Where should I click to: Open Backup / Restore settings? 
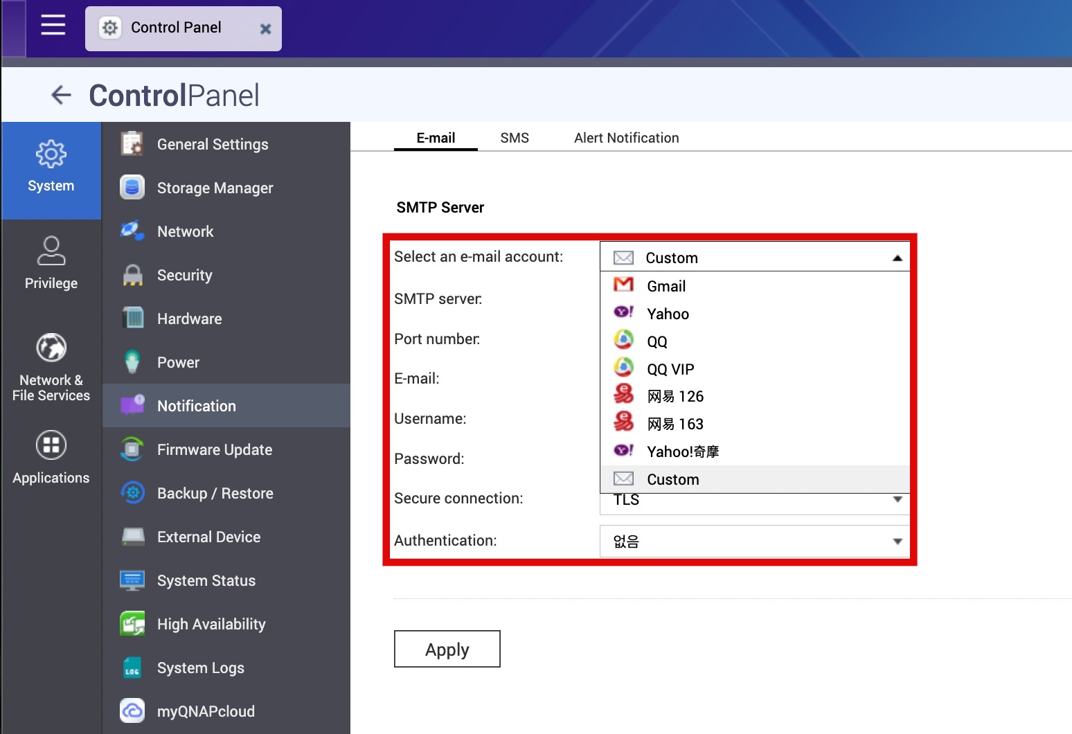pyautogui.click(x=226, y=493)
